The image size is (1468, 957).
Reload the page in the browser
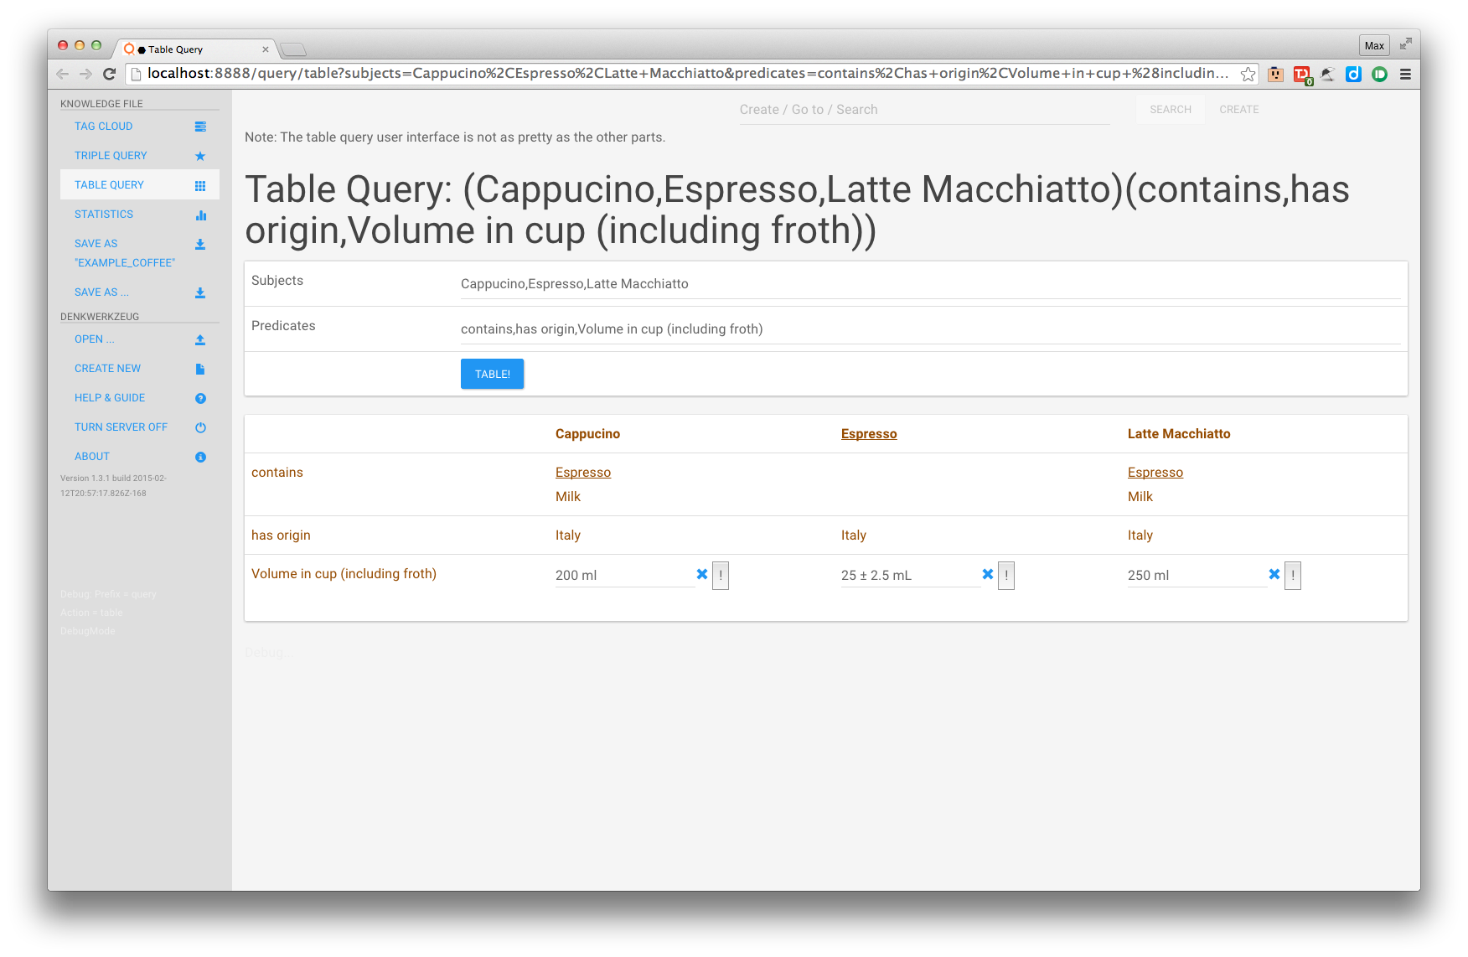[x=109, y=75]
